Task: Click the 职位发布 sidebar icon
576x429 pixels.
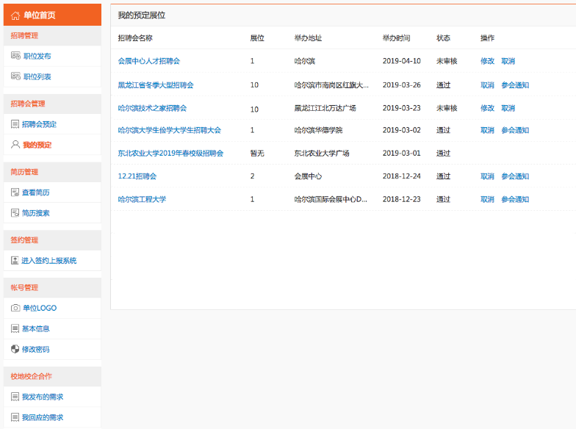Action: (x=15, y=56)
